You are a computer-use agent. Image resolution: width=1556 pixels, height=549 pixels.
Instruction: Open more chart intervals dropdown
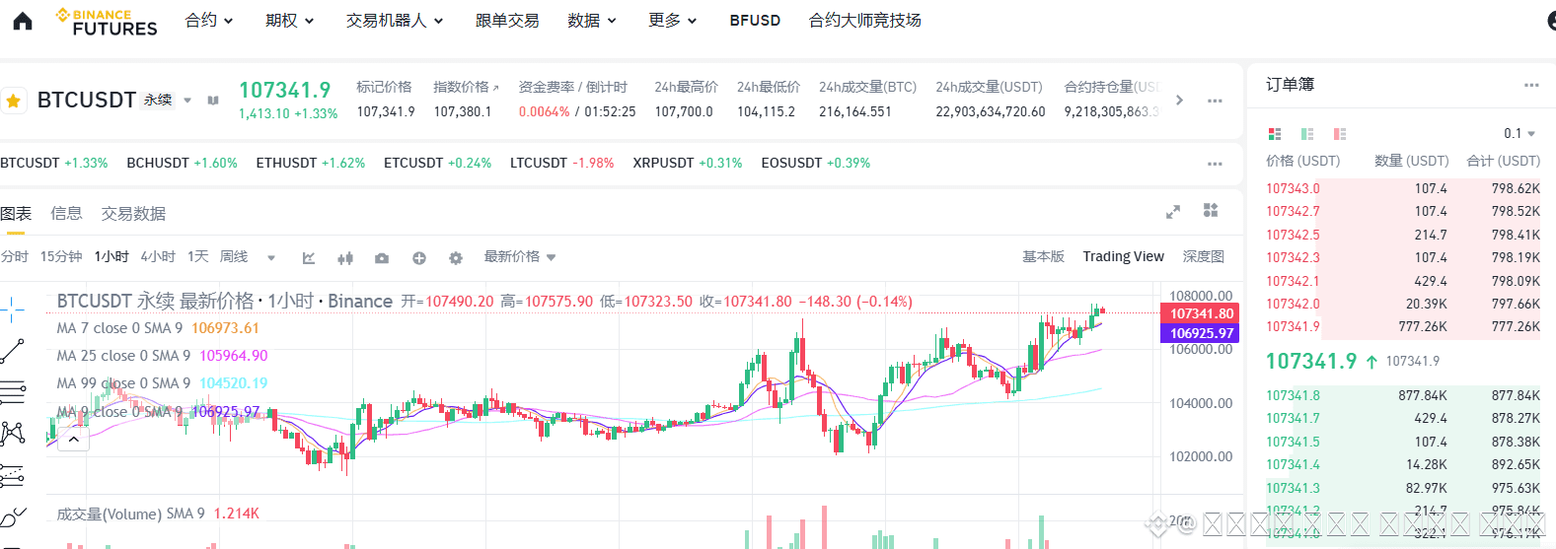coord(271,258)
